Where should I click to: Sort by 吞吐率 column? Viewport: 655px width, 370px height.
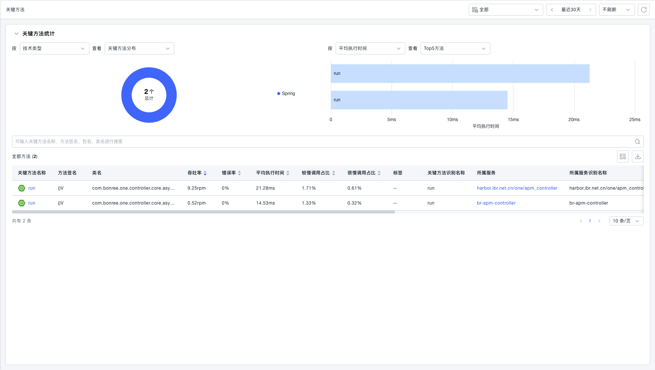pyautogui.click(x=205, y=173)
